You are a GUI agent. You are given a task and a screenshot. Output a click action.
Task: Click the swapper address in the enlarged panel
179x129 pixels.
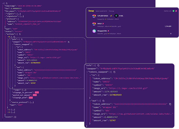pyautogui.click(x=127, y=69)
